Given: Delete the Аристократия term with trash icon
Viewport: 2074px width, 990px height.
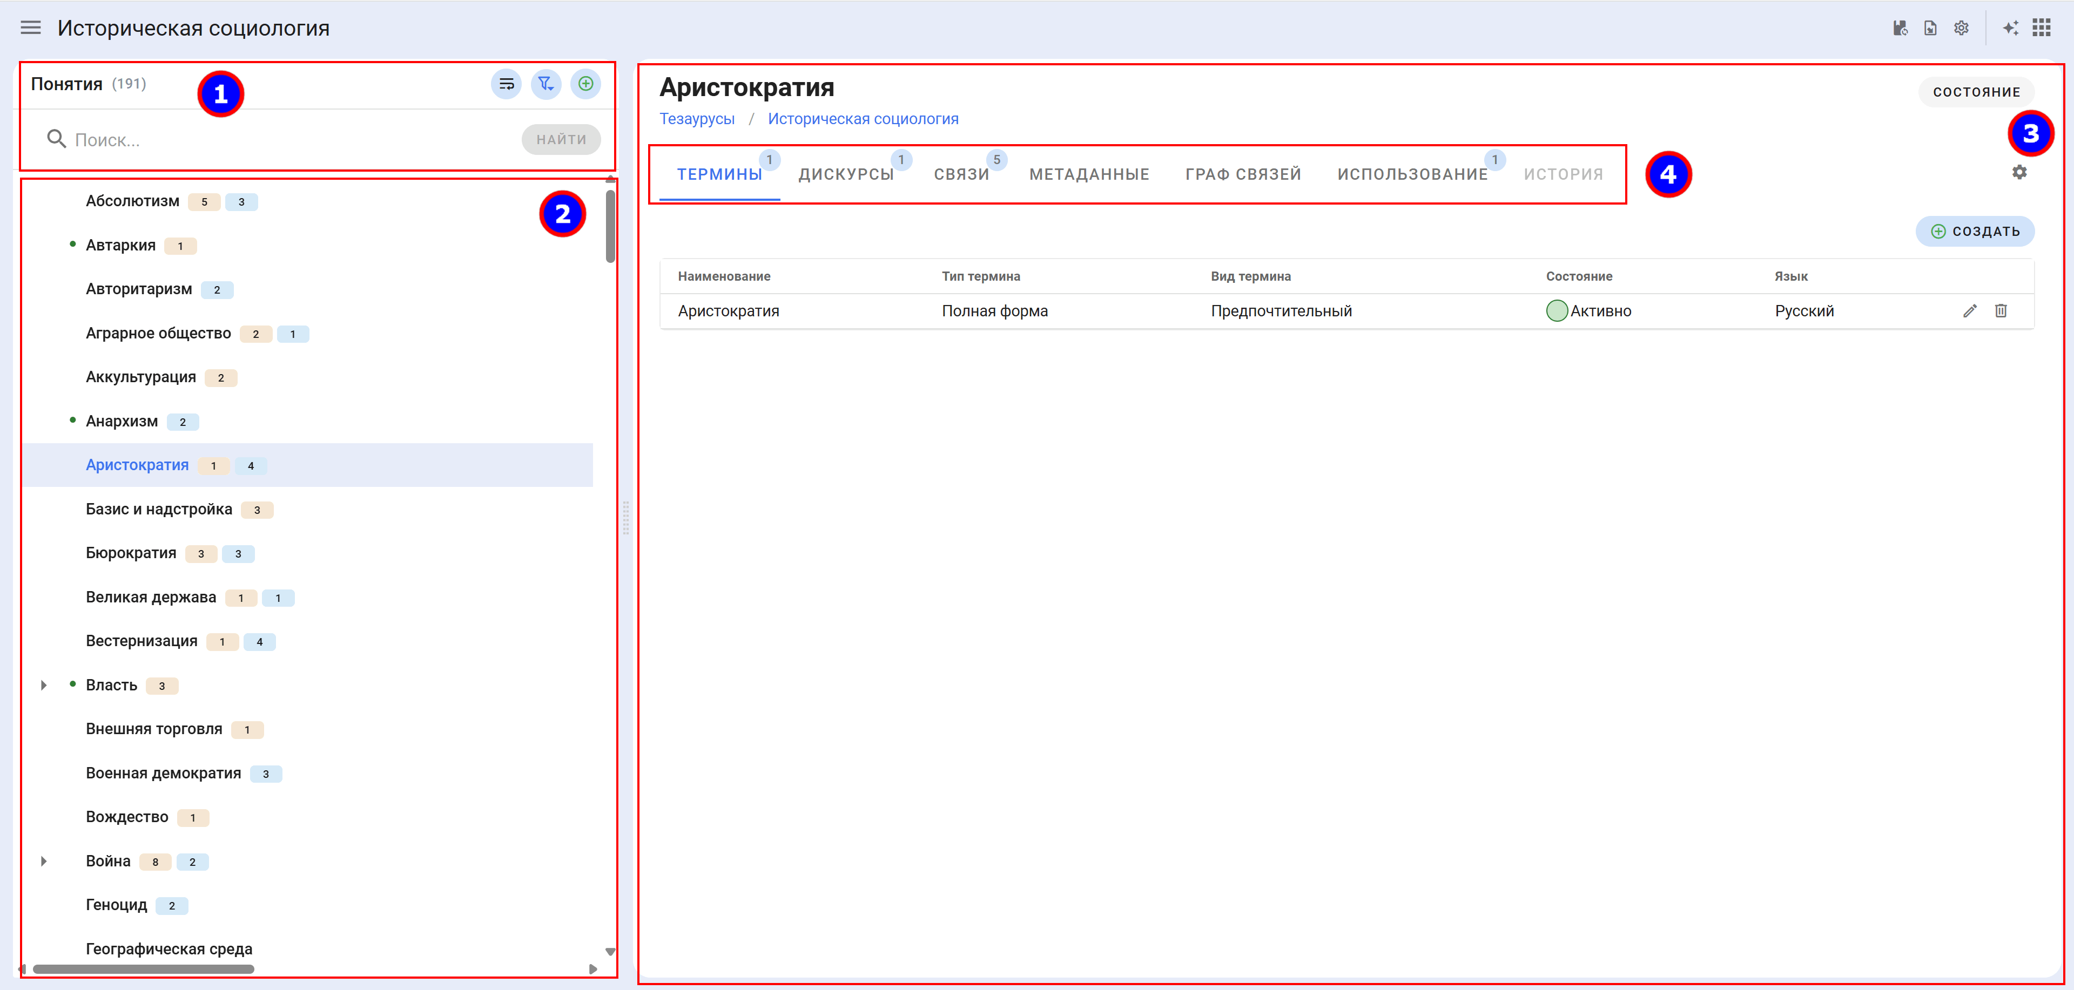Looking at the screenshot, I should (x=2001, y=311).
